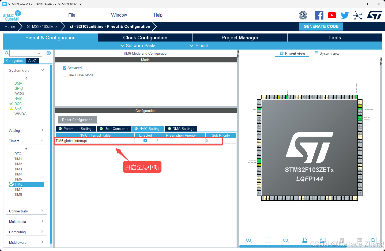Click the category search input field
The image size is (385, 251).
(x=24, y=53)
